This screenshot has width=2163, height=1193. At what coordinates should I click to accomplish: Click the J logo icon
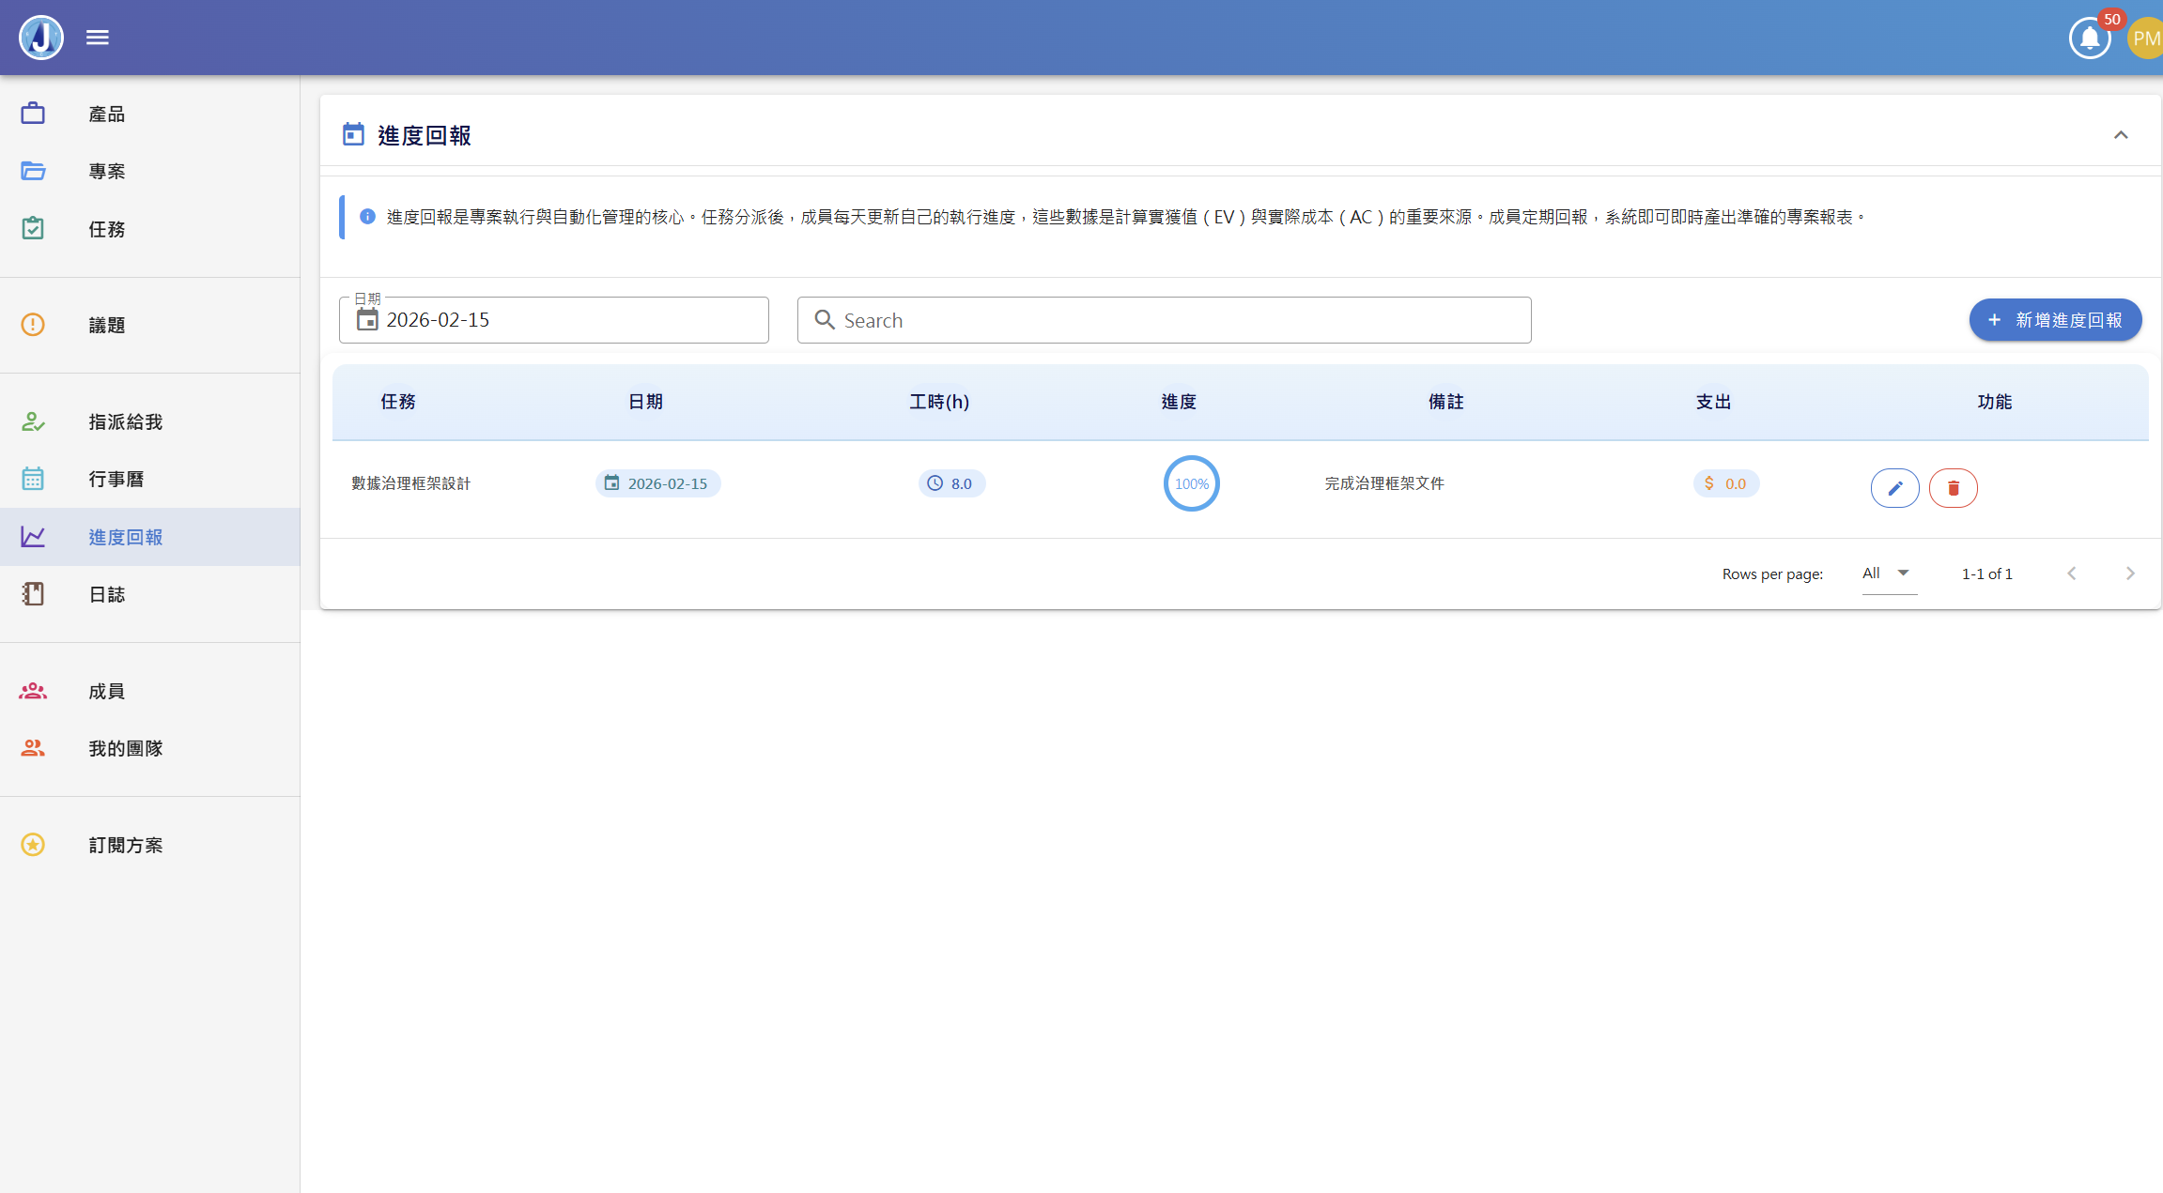(41, 38)
